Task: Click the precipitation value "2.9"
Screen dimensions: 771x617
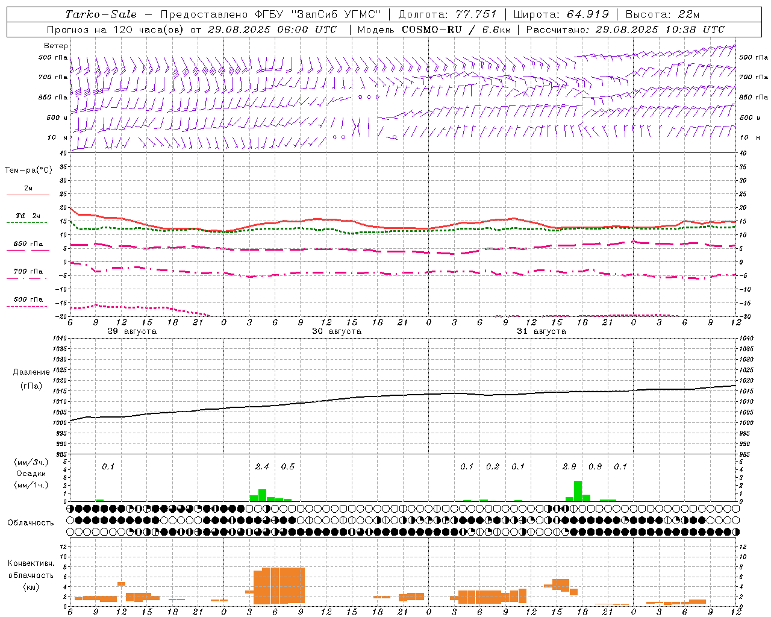Action: tap(569, 467)
